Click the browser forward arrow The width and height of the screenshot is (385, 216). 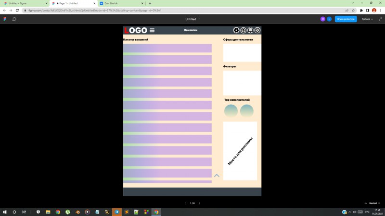(x=11, y=10)
